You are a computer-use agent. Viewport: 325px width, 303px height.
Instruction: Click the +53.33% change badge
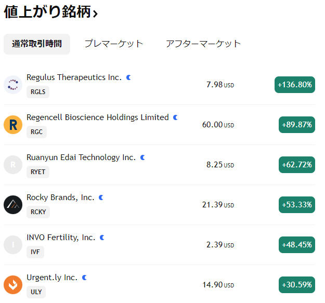[x=296, y=205]
